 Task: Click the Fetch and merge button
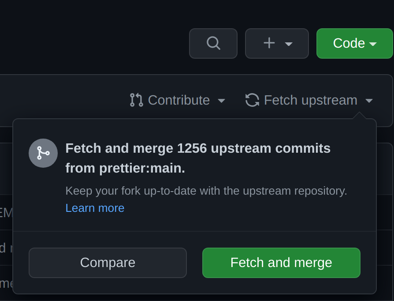click(x=281, y=263)
